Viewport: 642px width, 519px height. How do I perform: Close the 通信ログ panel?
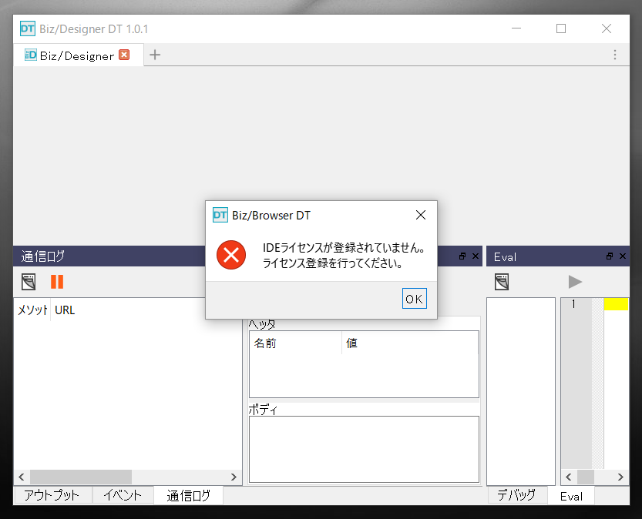click(476, 256)
